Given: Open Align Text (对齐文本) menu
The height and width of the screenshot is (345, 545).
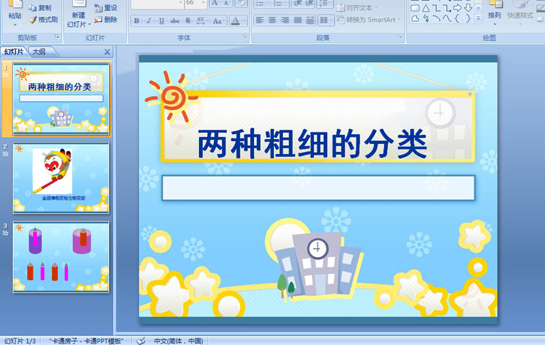Looking at the screenshot, I should 358,7.
